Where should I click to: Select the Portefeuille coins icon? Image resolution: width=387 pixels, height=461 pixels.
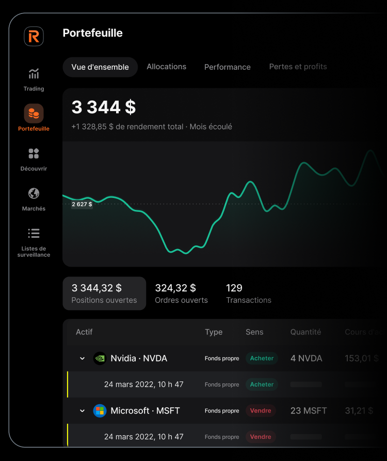coord(34,113)
